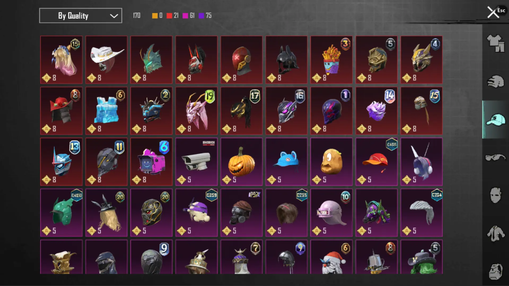Open the gorilla head category icon

(495, 272)
